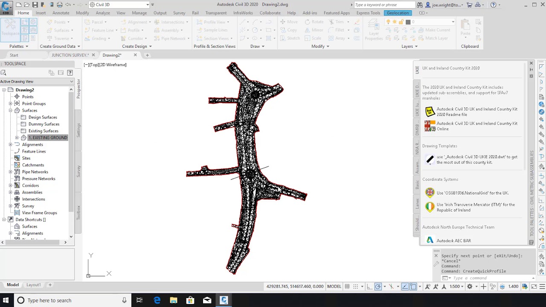This screenshot has height=307, width=546.
Task: Toggle auto-scale annotation icon in status bar
Action: pyautogui.click(x=436, y=287)
